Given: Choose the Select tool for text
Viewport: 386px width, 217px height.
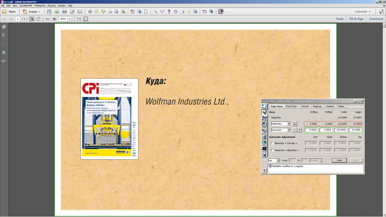Looking at the screenshot, I should tap(32, 19).
